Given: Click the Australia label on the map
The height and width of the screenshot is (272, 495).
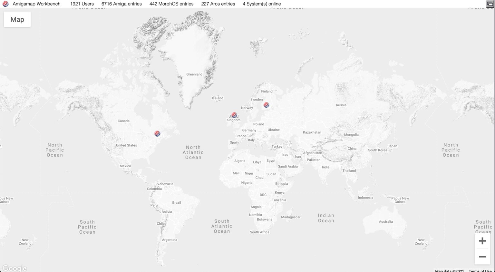Looking at the screenshot, I should tap(386, 221).
